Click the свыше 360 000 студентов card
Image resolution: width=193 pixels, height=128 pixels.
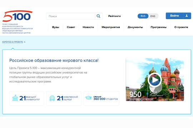(x=102, y=98)
